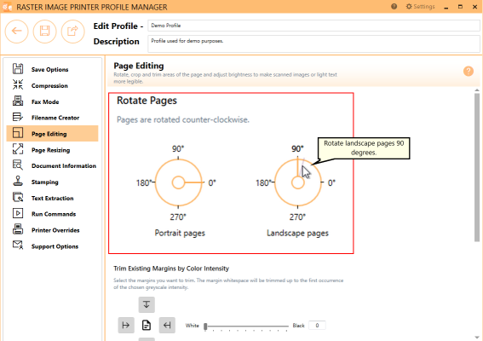Open Support Options section
The height and width of the screenshot is (341, 483).
point(55,246)
